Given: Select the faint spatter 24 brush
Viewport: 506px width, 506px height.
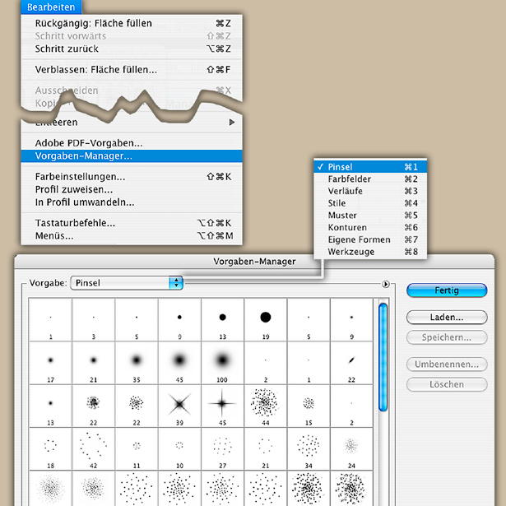Looking at the screenshot, I should [x=351, y=448].
